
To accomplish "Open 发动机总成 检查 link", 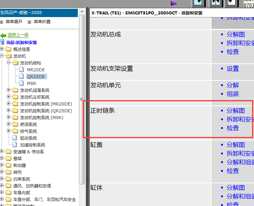I will click(233, 52).
